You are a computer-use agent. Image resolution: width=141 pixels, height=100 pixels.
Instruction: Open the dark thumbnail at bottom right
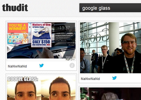click(111, 94)
